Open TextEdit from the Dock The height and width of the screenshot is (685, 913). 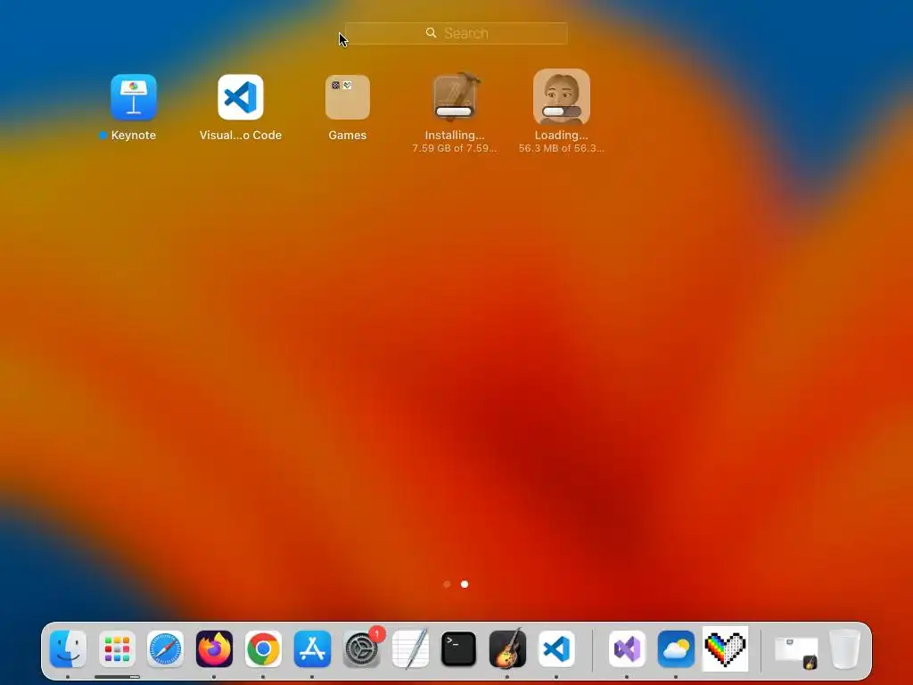[x=410, y=648]
